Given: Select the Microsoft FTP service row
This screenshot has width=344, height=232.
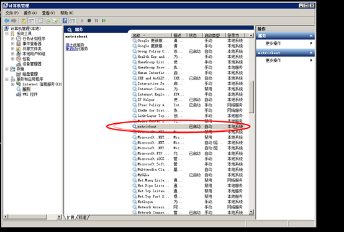Looking at the screenshot, I should tap(188, 154).
